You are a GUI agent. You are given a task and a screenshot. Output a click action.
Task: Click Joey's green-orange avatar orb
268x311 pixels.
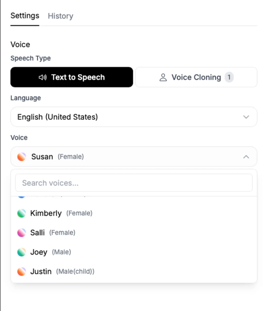coord(21,252)
